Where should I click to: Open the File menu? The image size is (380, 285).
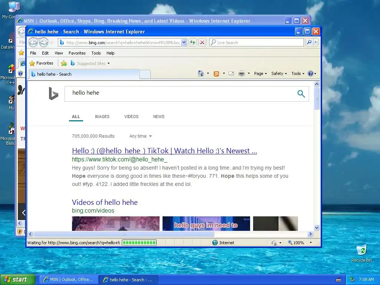point(33,53)
